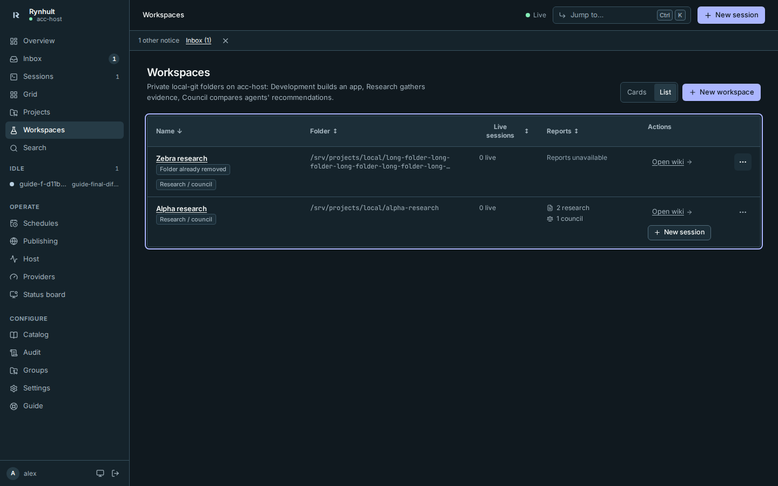778x486 pixels.
Task: Click the alex user profile
Action: tap(23, 474)
